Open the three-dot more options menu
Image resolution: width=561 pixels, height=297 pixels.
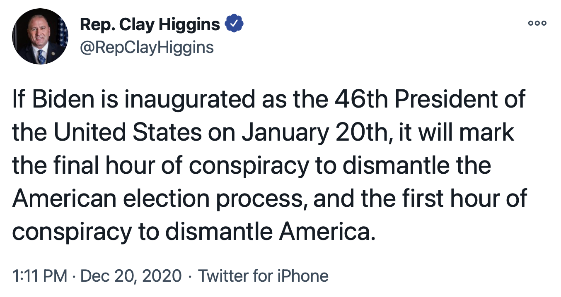pos(537,23)
